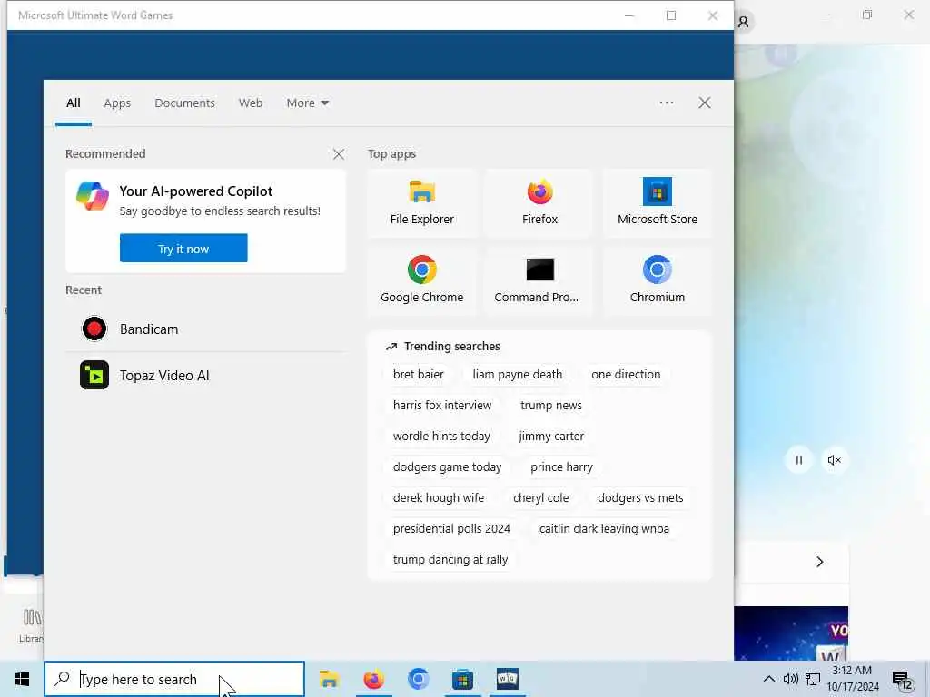Viewport: 930px width, 697px height.
Task: Search trending 'trump news'
Action: tap(551, 406)
